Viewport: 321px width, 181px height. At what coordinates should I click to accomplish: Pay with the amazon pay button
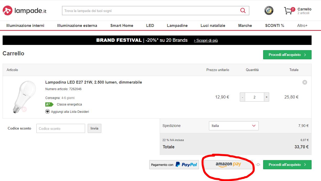point(228,165)
